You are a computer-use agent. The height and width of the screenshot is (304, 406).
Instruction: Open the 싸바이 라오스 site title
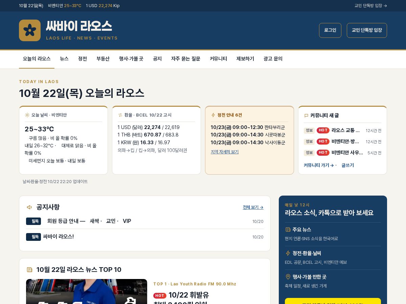79,26
